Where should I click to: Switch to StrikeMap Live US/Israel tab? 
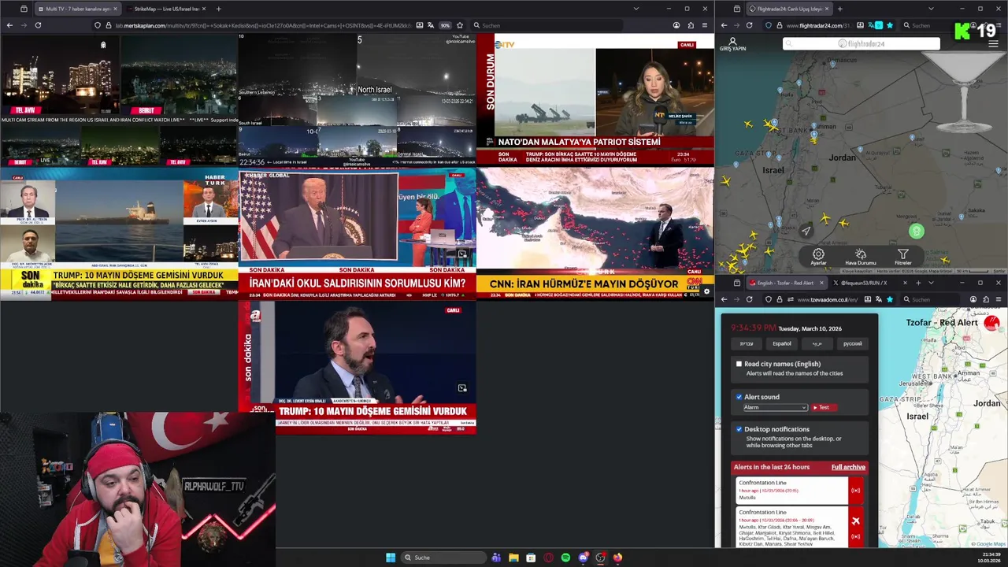coord(165,9)
